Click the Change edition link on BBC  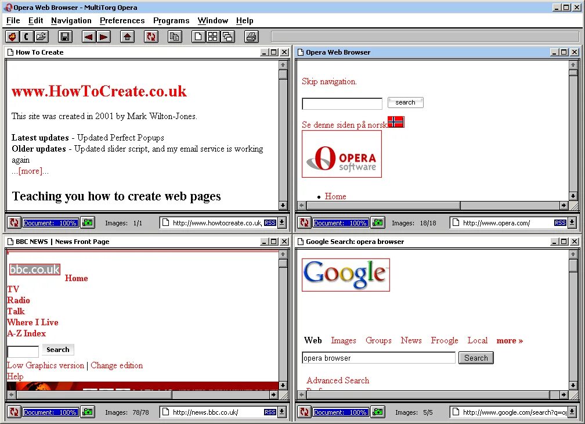point(117,365)
